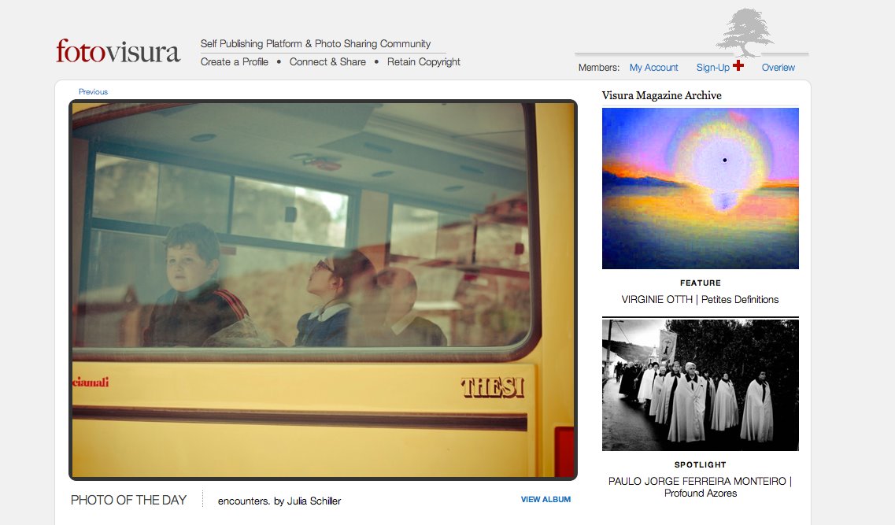Open the black-and-white procession Spotlight thumbnail
Viewport: 895px width, 525px height.
click(x=701, y=385)
